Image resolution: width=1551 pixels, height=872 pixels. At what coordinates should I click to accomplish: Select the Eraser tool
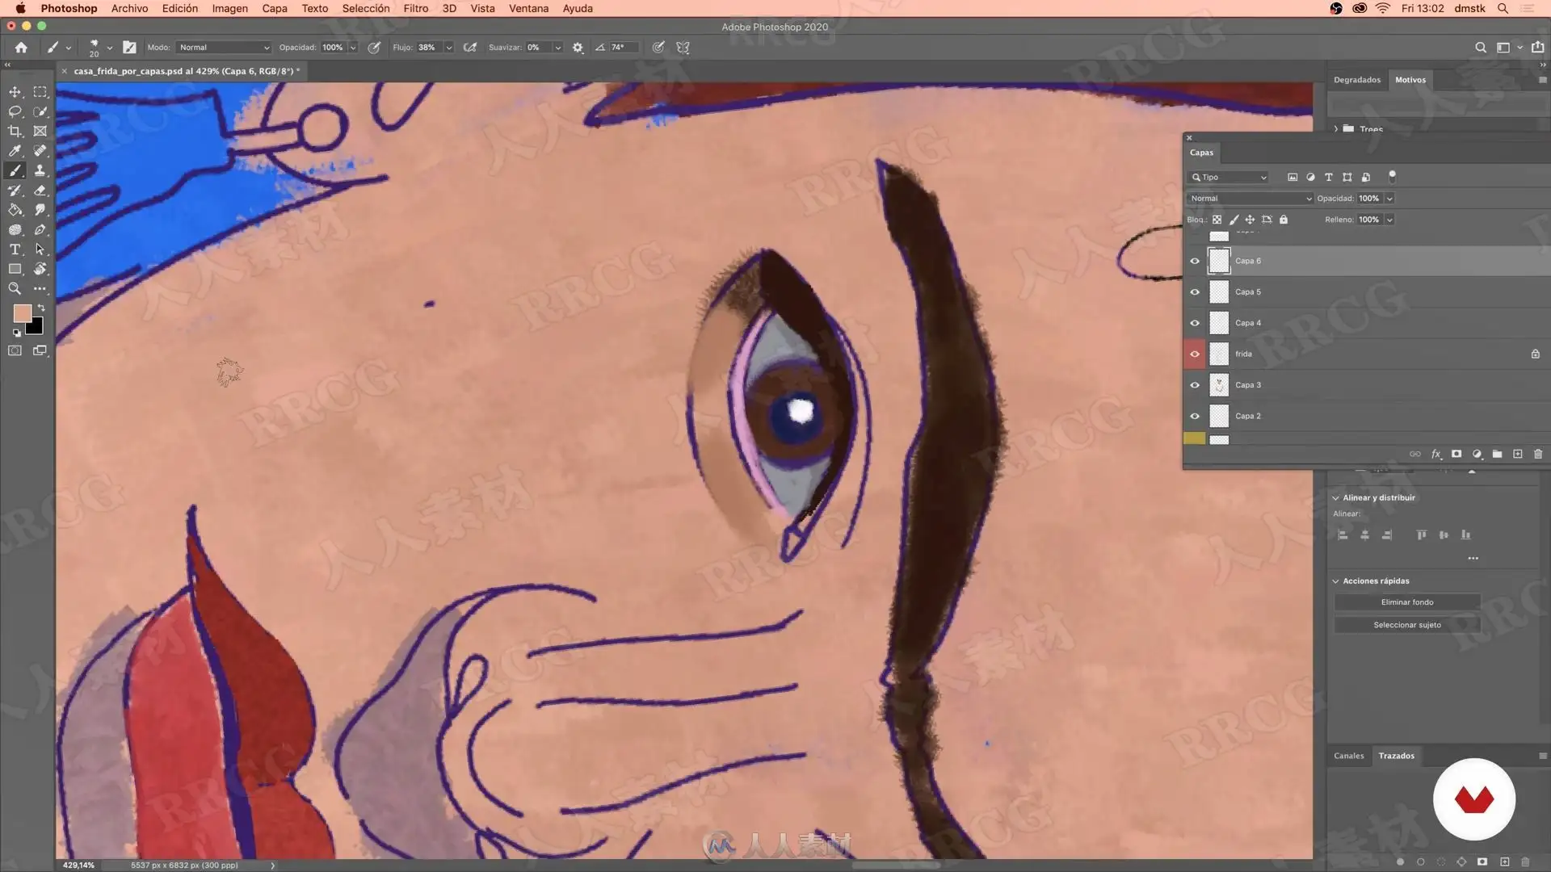coord(40,191)
